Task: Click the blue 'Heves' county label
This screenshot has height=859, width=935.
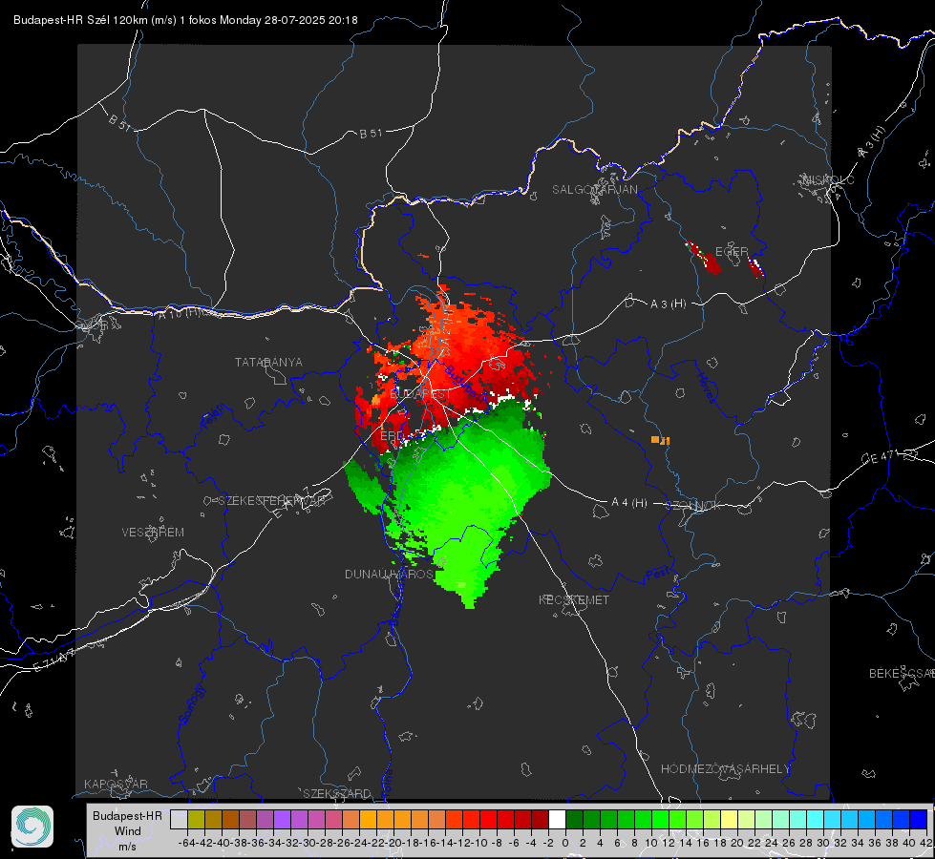Action: pyautogui.click(x=705, y=388)
